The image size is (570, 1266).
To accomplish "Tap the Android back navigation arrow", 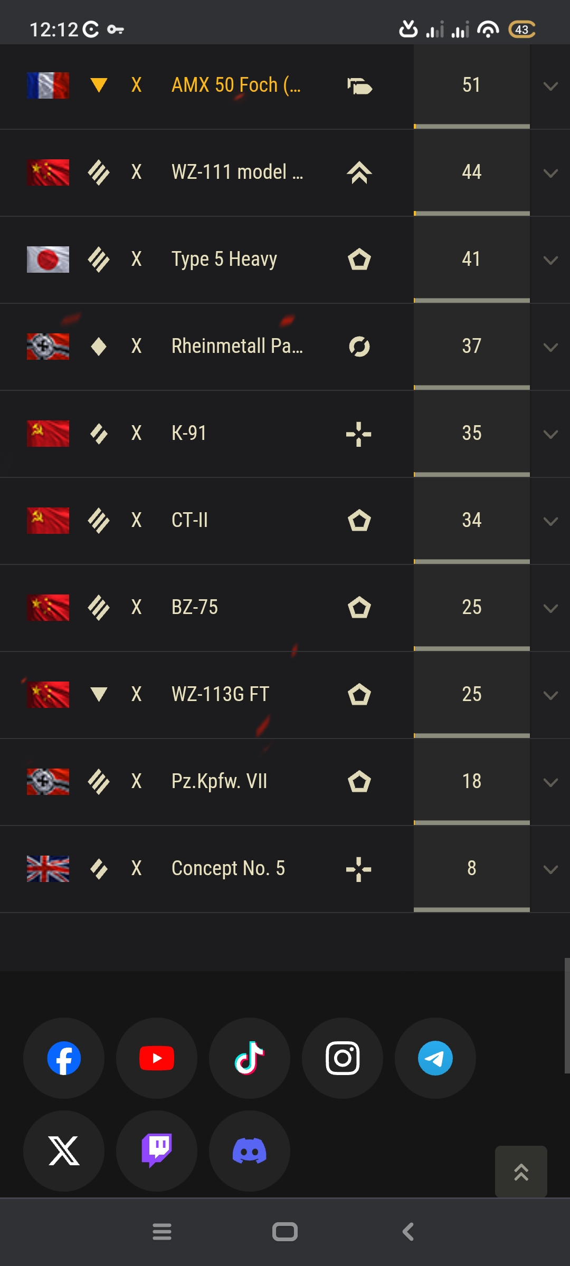I will pyautogui.click(x=408, y=1232).
